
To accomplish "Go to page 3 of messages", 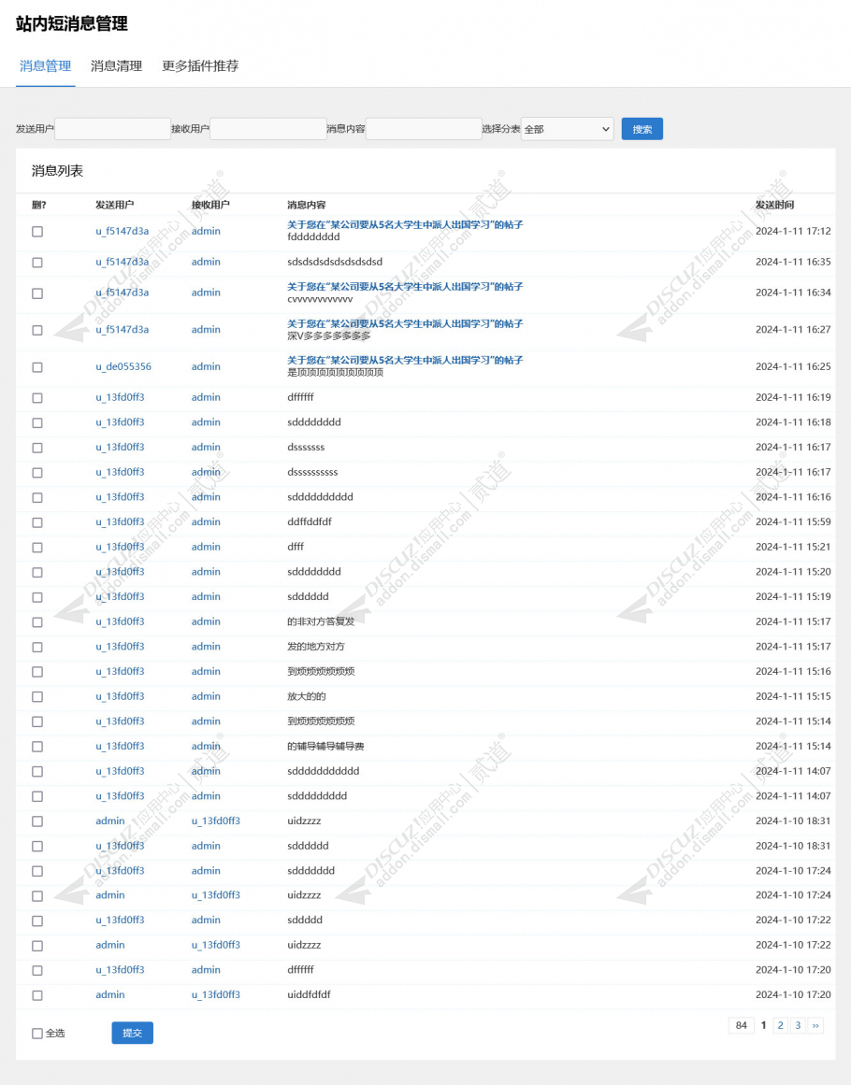I will (x=798, y=1025).
